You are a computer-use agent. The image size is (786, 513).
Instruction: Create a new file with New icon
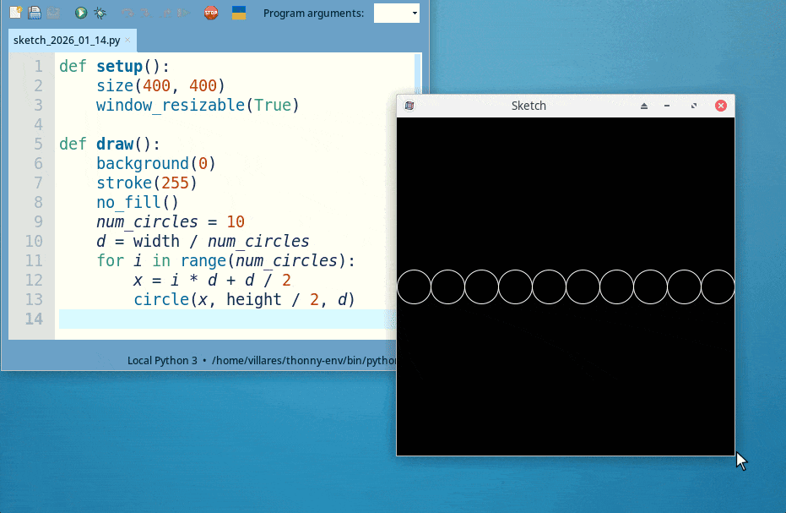click(x=15, y=13)
